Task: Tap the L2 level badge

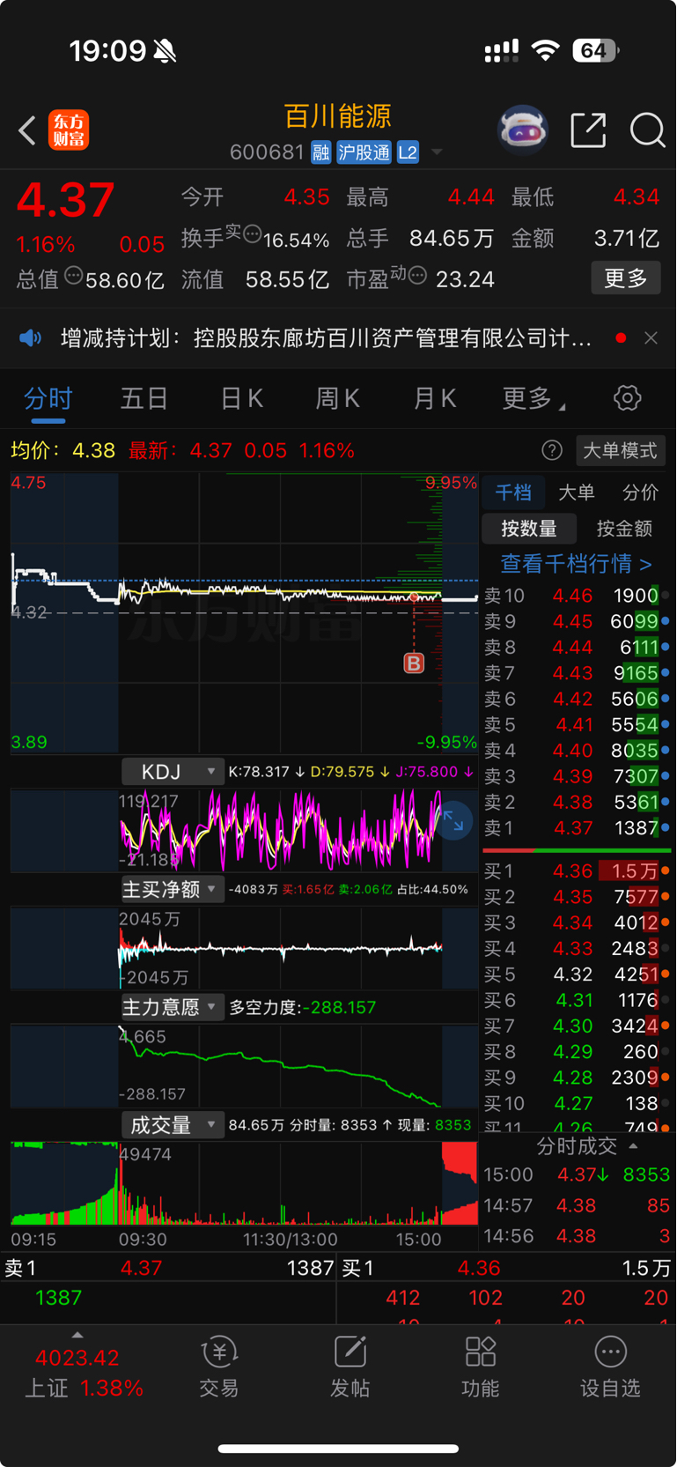Action: pos(408,152)
